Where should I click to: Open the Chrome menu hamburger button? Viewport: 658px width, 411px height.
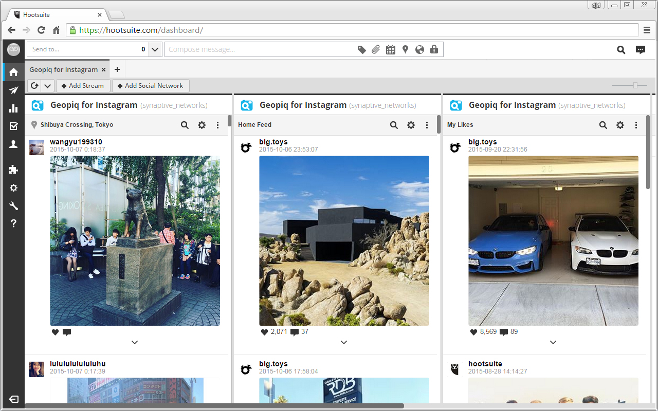pyautogui.click(x=647, y=30)
